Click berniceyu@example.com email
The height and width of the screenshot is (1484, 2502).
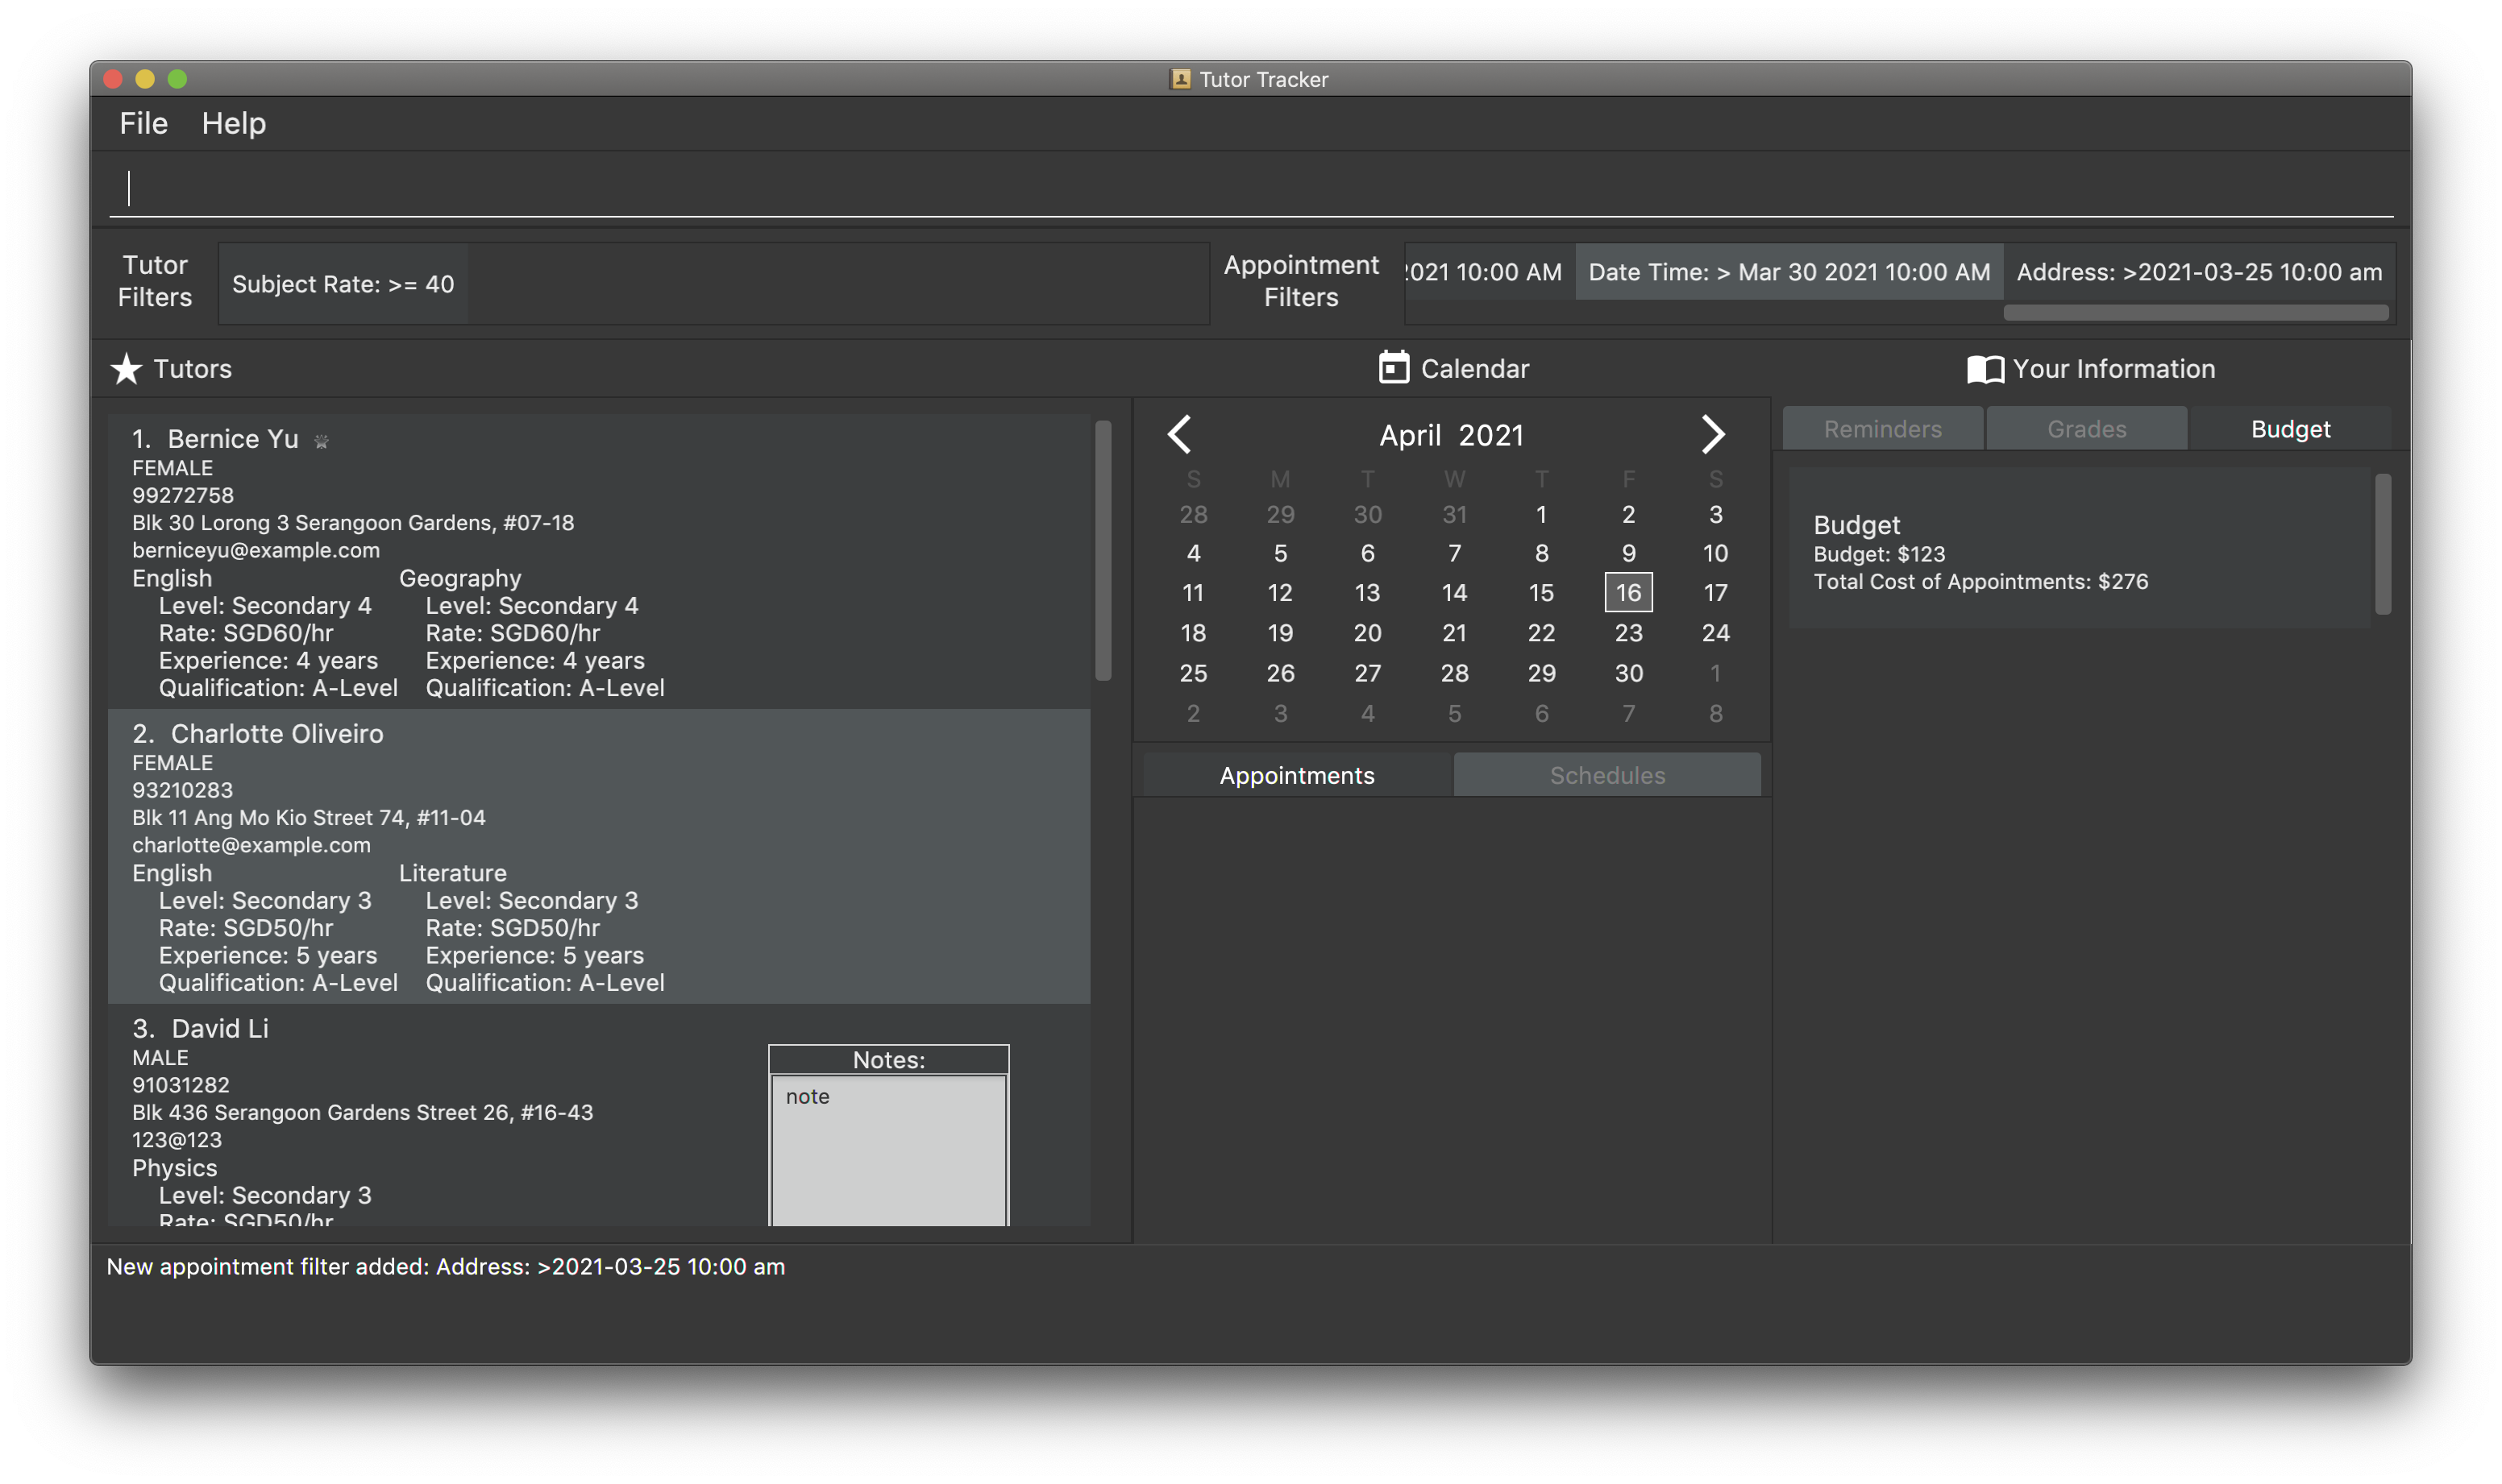coord(255,550)
